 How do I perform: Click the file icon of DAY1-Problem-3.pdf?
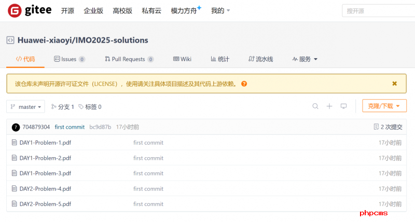tap(15, 173)
